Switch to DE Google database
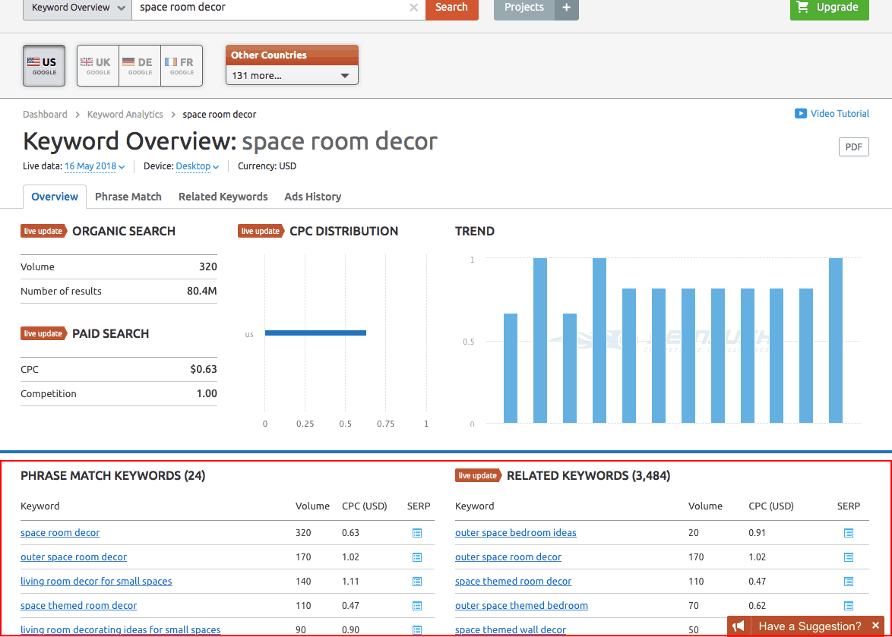The image size is (892, 637). [x=140, y=65]
